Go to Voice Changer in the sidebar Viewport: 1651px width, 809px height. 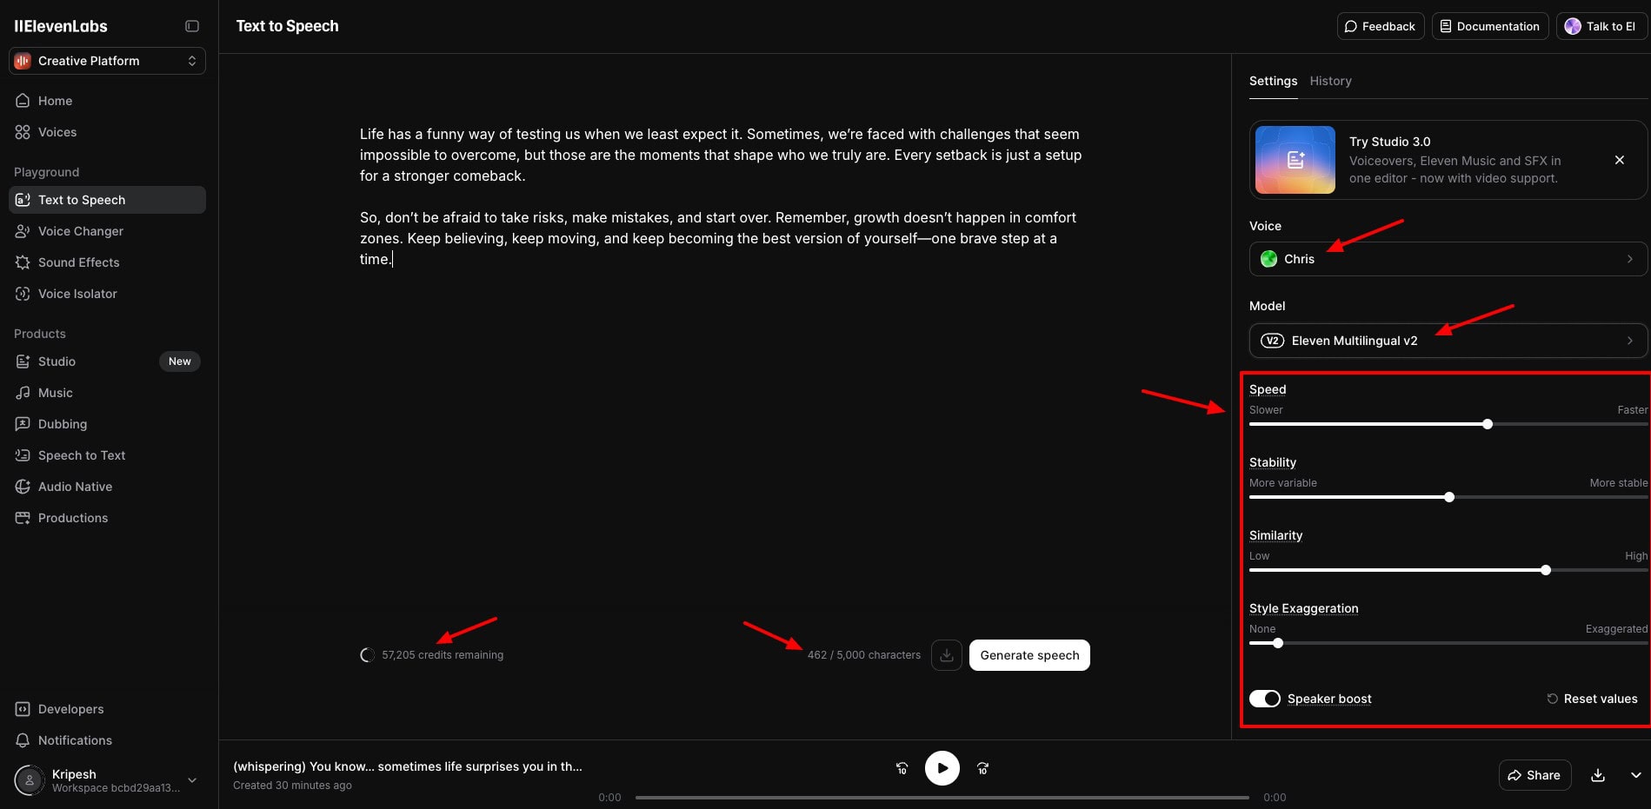pos(80,231)
